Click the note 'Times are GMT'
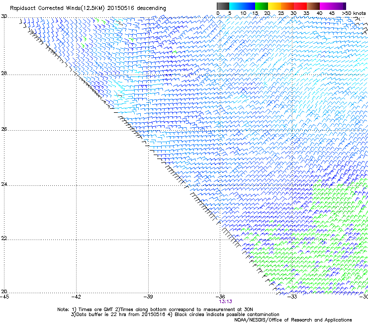 (x=96, y=310)
